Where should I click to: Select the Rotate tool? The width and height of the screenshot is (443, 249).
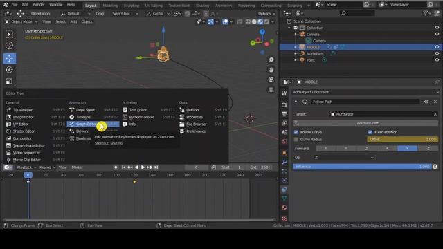pos(9,70)
